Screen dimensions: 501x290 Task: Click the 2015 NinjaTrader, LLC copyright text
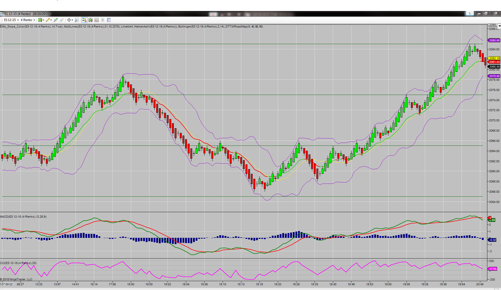coord(16,279)
